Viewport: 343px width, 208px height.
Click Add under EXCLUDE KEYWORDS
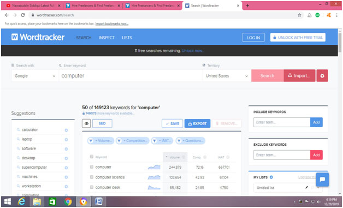[x=316, y=155]
